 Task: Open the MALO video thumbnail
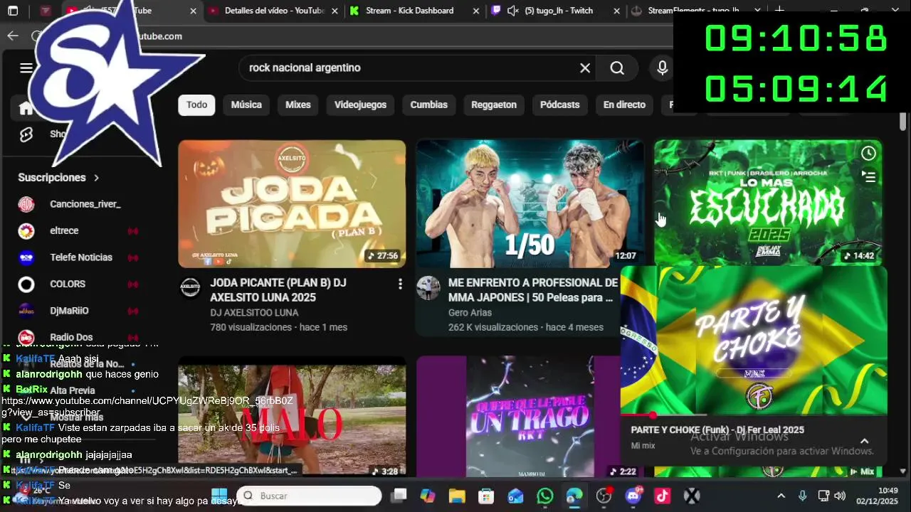pos(292,416)
